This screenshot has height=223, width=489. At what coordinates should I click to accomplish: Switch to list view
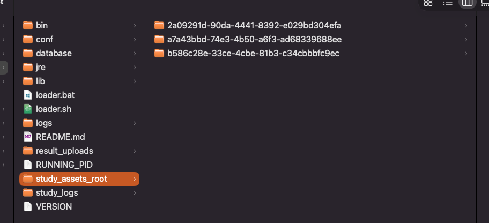[448, 3]
